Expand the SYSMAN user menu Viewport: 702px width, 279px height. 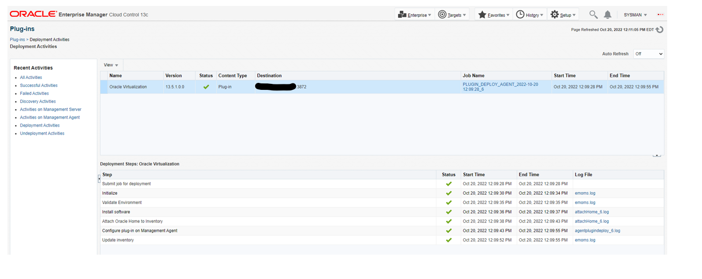635,15
